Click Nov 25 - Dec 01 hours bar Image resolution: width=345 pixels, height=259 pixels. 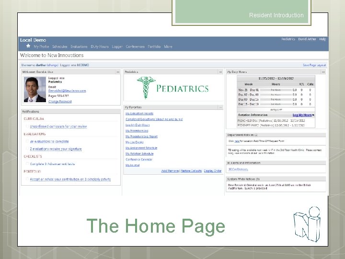pos(276,90)
